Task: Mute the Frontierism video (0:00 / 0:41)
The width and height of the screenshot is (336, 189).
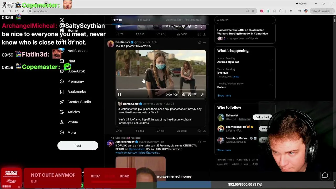Action: click(x=183, y=95)
